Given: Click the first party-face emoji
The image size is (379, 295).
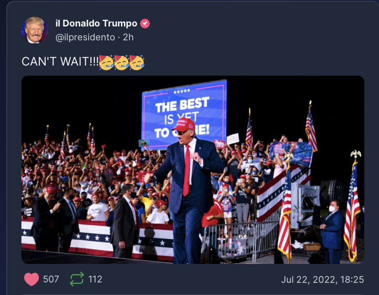Looking at the screenshot, I should pos(106,62).
